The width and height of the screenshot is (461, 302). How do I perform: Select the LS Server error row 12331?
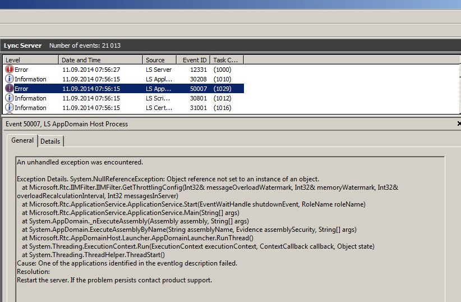click(123, 70)
